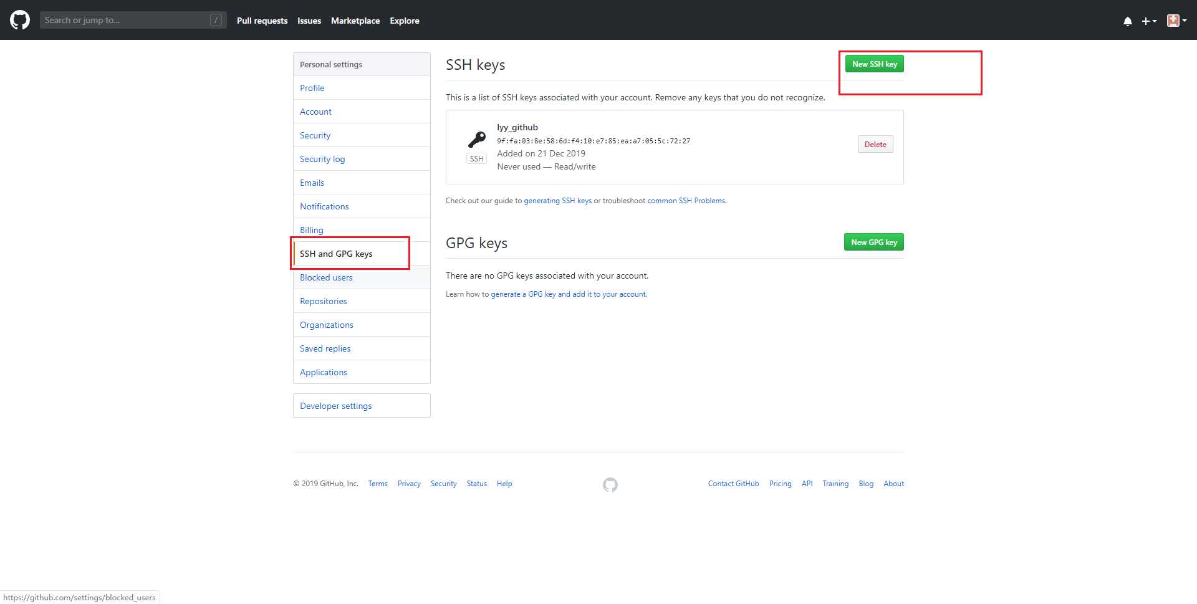Image resolution: width=1197 pixels, height=604 pixels.
Task: Open Explore in top navigation
Action: (405, 21)
